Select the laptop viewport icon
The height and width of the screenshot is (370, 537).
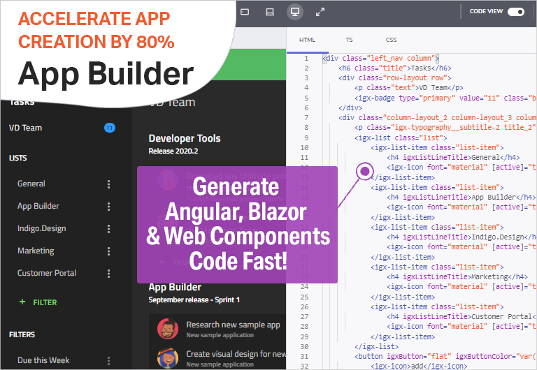click(x=270, y=12)
